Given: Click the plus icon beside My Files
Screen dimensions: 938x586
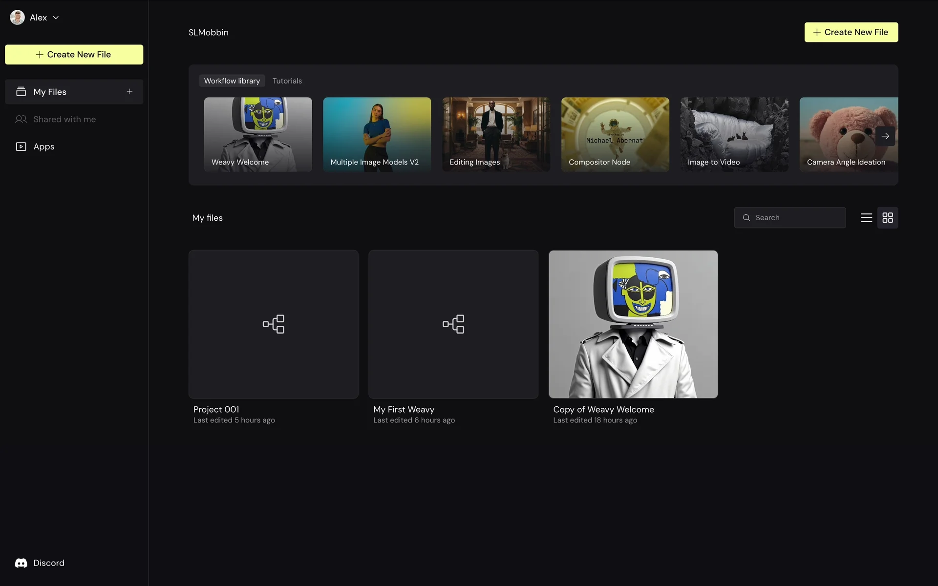Looking at the screenshot, I should pyautogui.click(x=129, y=91).
